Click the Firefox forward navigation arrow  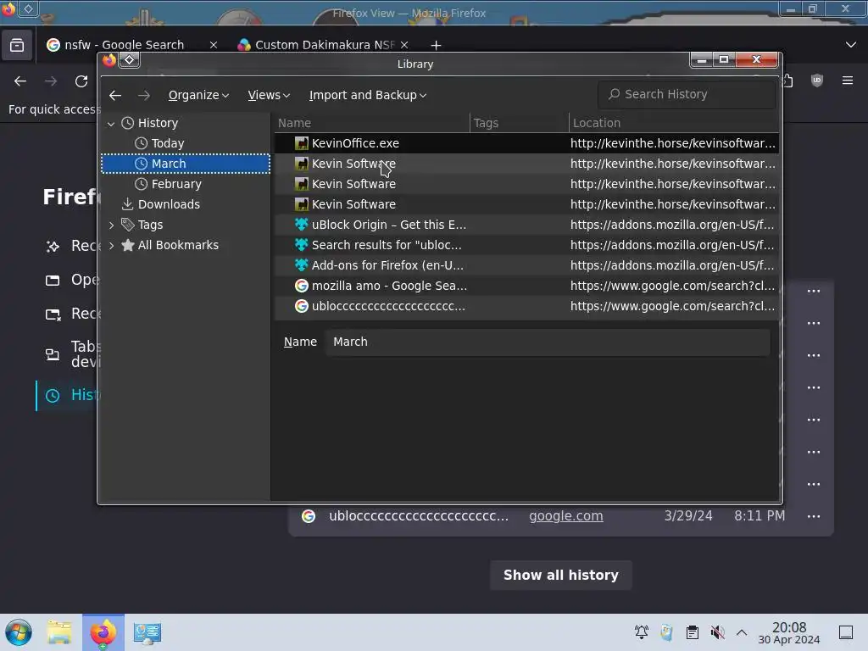pyautogui.click(x=51, y=81)
